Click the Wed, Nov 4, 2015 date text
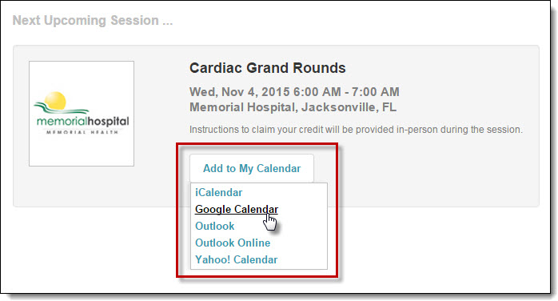The width and height of the screenshot is (558, 301). point(239,92)
